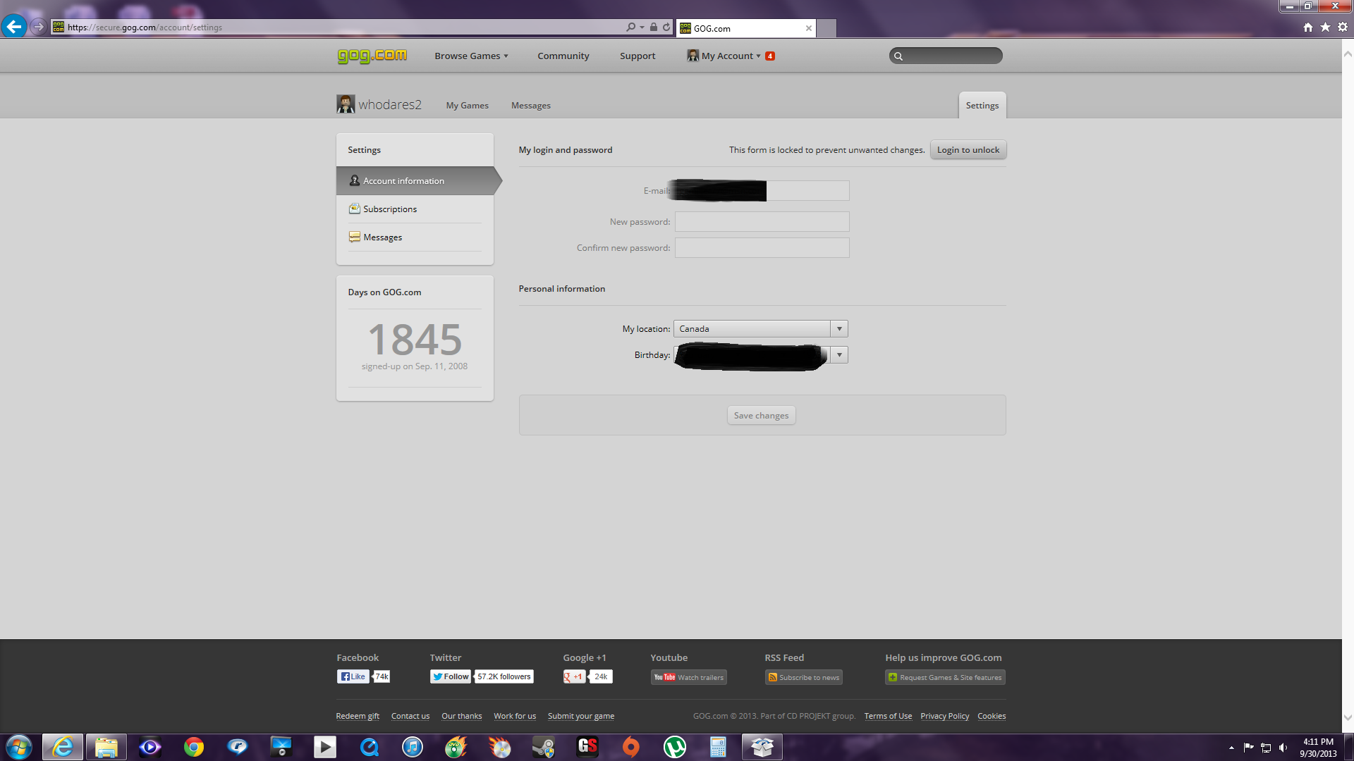Image resolution: width=1354 pixels, height=761 pixels.
Task: Click the red notification badge showing 4
Action: (x=770, y=56)
